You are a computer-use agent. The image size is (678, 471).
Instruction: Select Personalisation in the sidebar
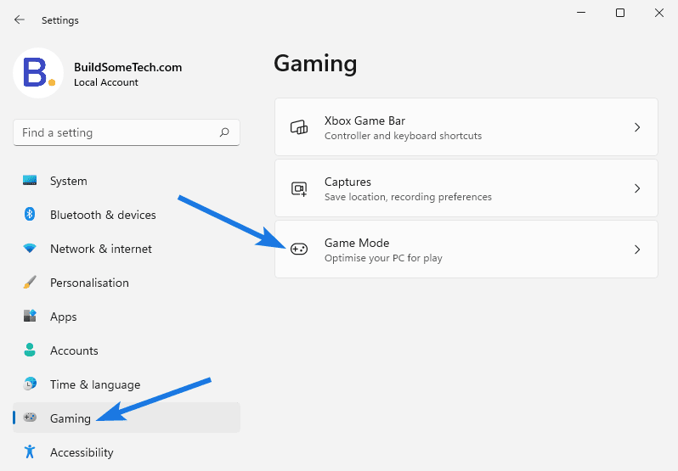[127, 283]
